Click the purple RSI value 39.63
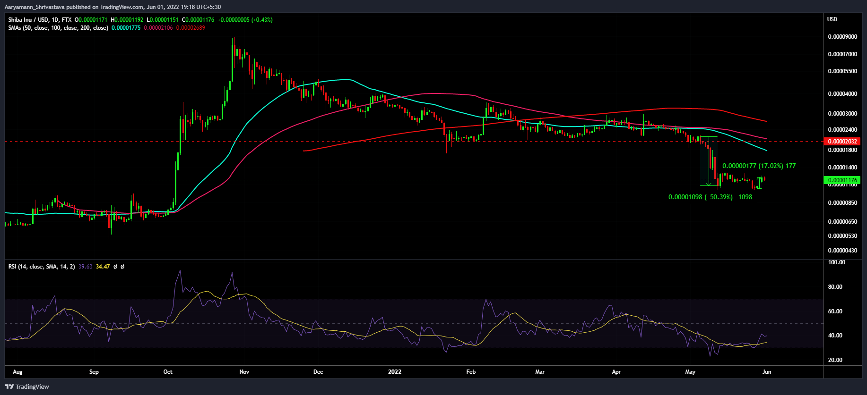The image size is (867, 395). pos(85,267)
